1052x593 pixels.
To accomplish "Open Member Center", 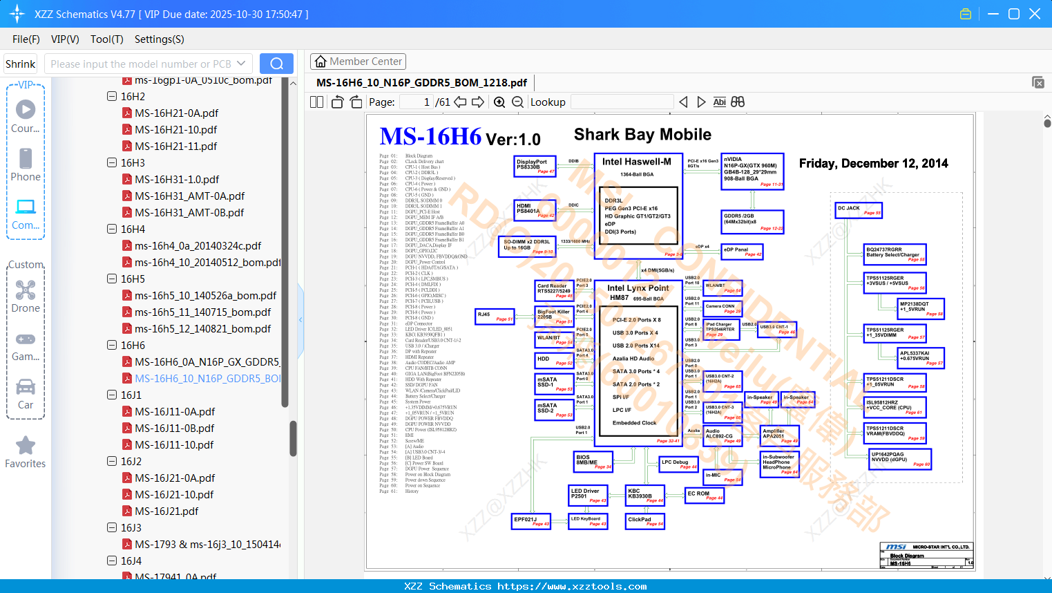I will click(x=358, y=62).
